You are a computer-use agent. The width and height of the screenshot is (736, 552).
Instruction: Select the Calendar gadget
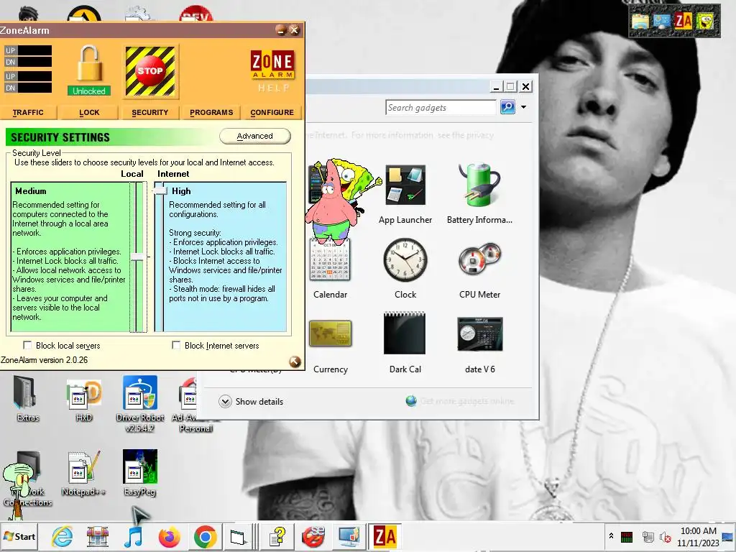coord(330,270)
